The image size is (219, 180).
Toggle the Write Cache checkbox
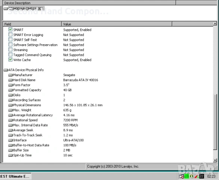[10, 60]
